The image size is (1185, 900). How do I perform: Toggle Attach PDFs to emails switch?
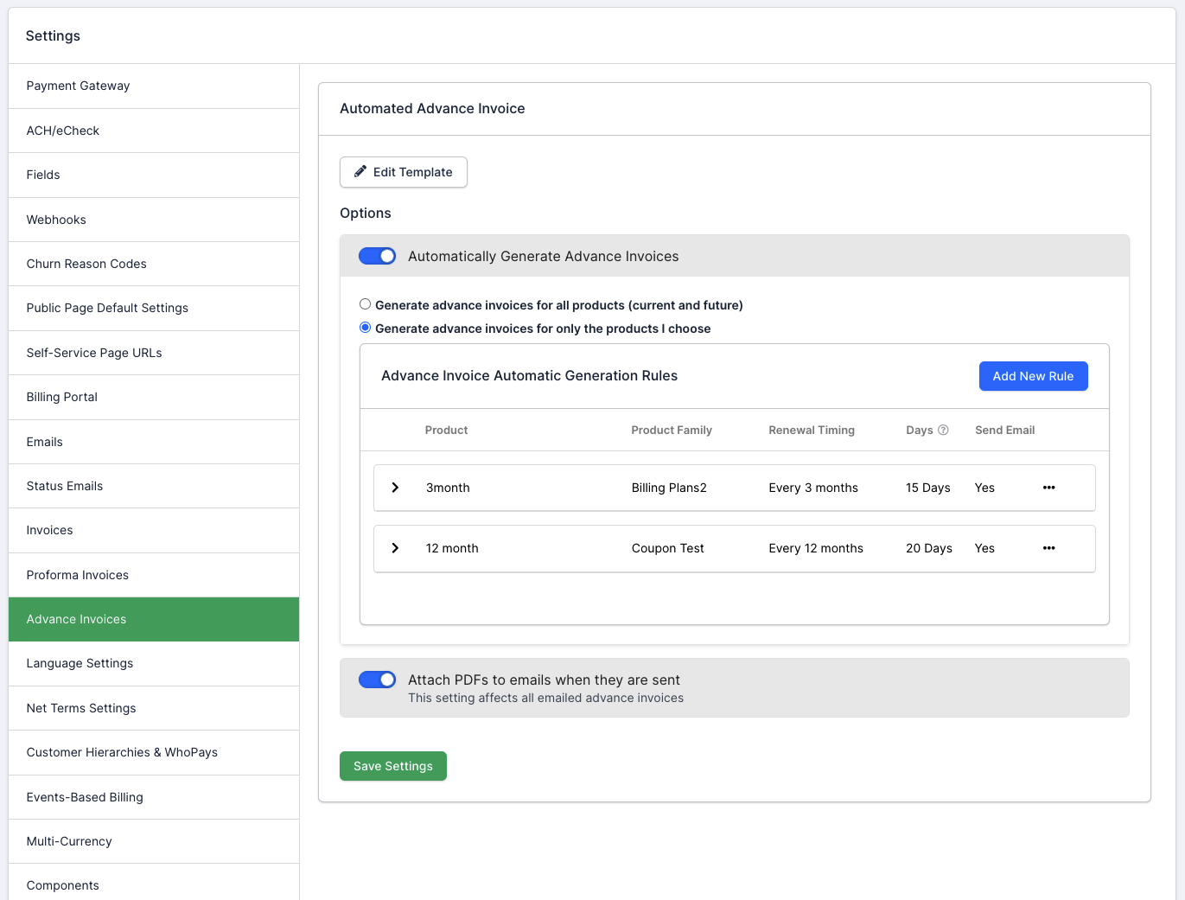tap(378, 680)
